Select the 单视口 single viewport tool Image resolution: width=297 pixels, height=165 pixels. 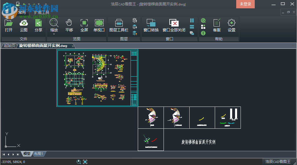pyautogui.click(x=99, y=26)
